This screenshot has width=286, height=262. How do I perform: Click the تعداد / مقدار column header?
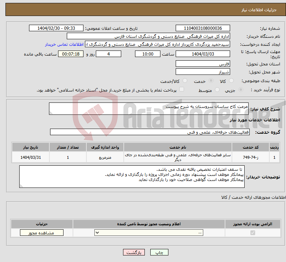[x=68, y=147]
